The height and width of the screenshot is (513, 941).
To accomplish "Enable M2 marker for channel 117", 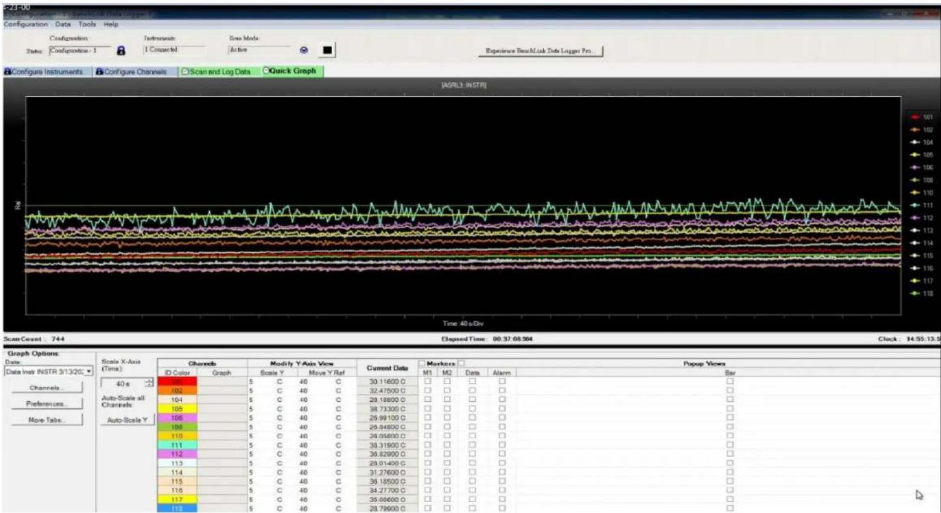I will click(x=447, y=500).
